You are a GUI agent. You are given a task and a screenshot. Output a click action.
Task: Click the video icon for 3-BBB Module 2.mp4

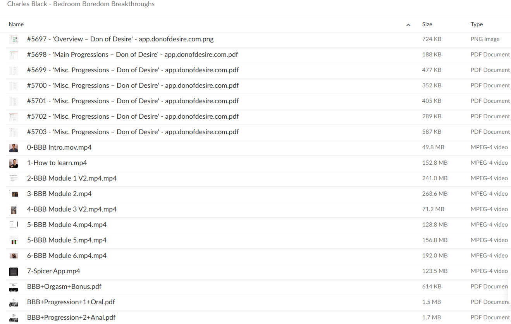14,194
